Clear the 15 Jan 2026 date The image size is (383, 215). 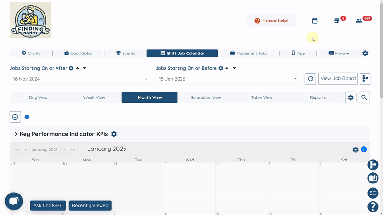point(295,79)
